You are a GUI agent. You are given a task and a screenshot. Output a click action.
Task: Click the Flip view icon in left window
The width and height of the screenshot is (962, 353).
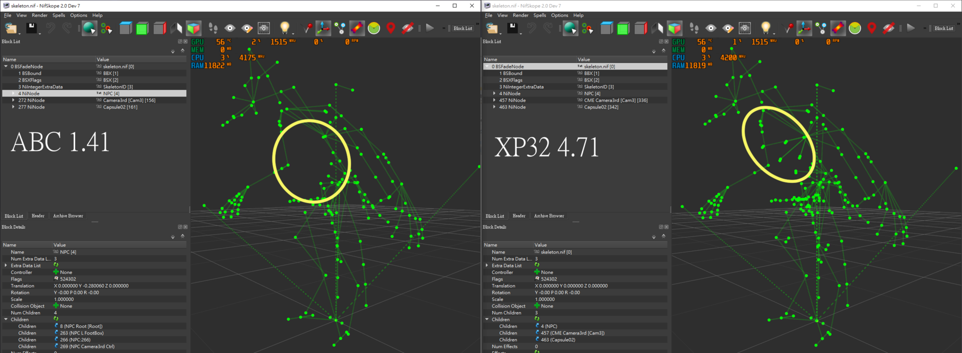click(176, 28)
